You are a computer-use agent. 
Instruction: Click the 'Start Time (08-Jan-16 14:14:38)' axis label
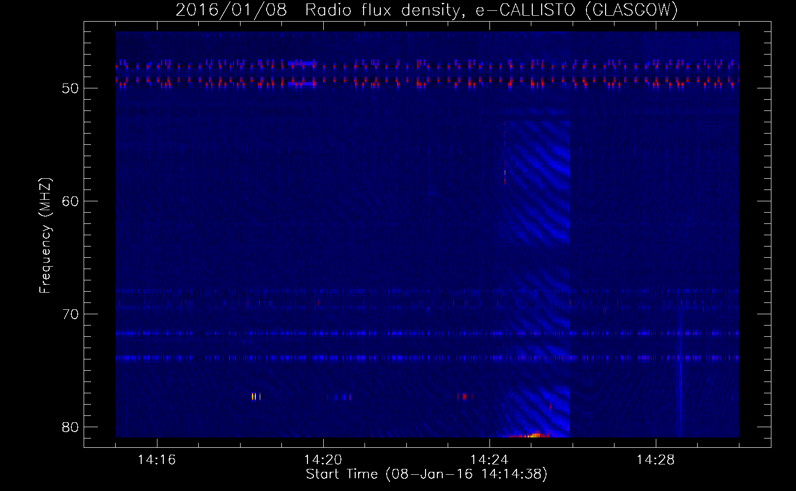[x=427, y=474]
